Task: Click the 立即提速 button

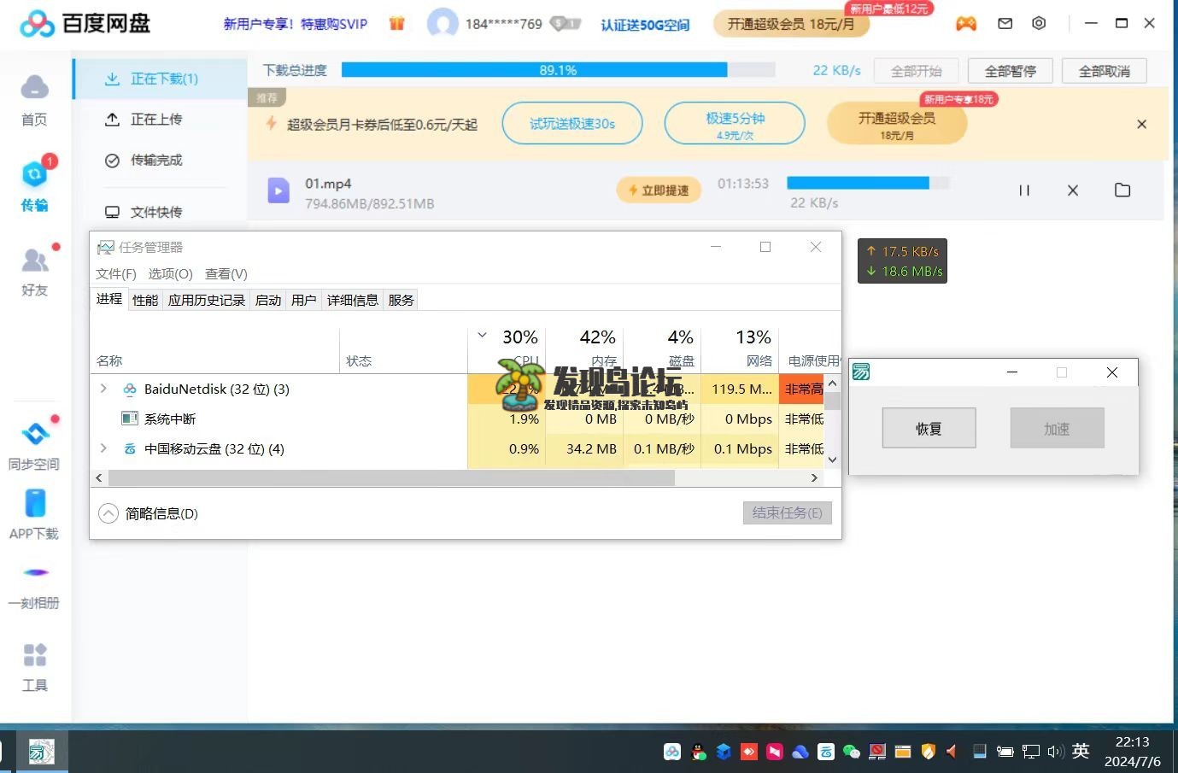Action: pos(659,190)
